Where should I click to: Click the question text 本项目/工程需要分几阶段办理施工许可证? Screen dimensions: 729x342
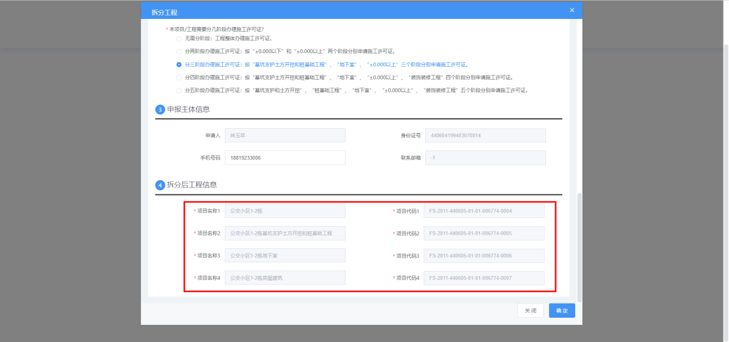(x=217, y=29)
